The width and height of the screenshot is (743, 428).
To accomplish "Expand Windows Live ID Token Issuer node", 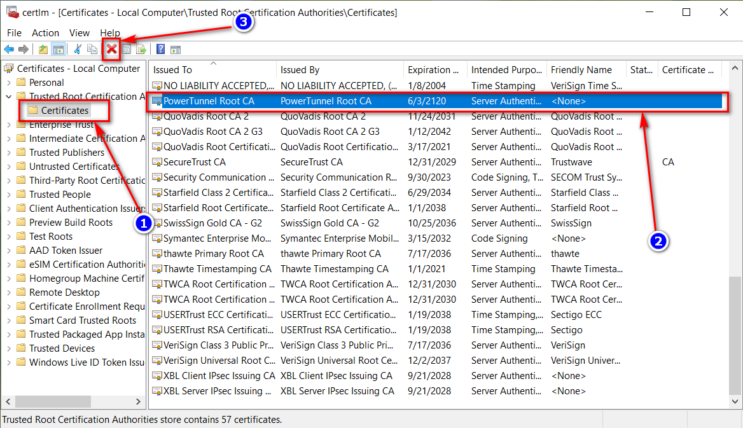I will 8,362.
